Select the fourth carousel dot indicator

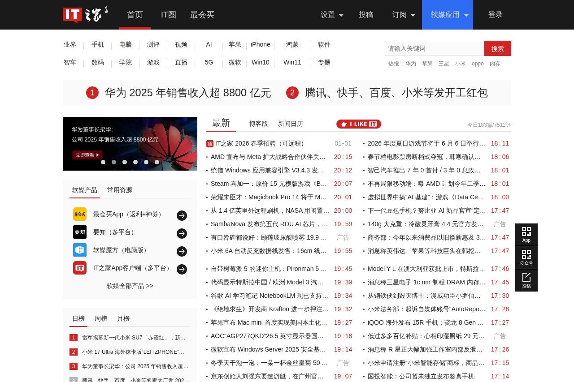135,162
